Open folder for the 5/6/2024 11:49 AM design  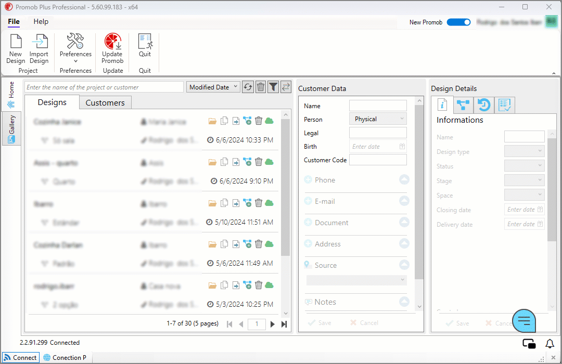pyautogui.click(x=212, y=244)
